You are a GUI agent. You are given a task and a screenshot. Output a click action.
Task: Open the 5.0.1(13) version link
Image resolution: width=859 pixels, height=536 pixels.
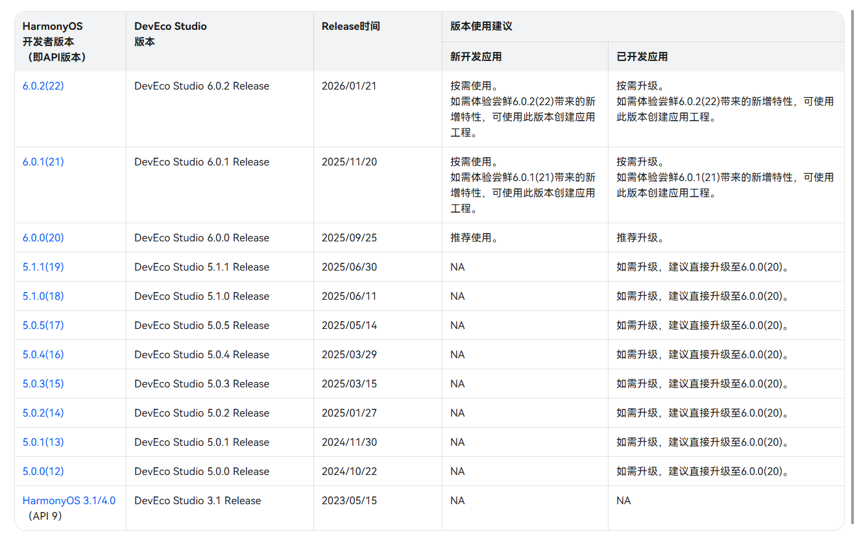[43, 442]
